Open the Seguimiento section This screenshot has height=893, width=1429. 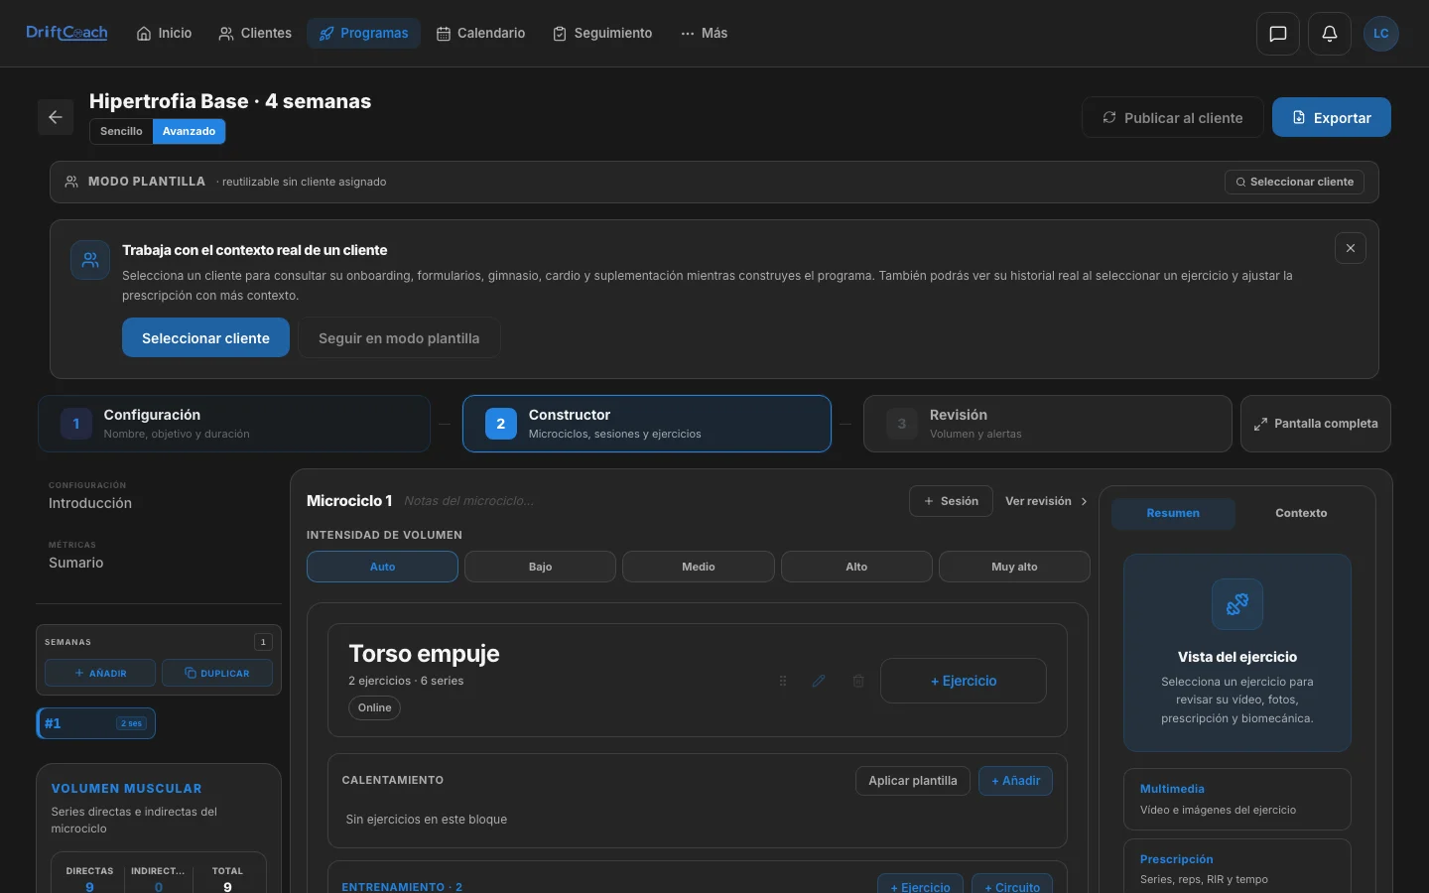[x=602, y=33]
